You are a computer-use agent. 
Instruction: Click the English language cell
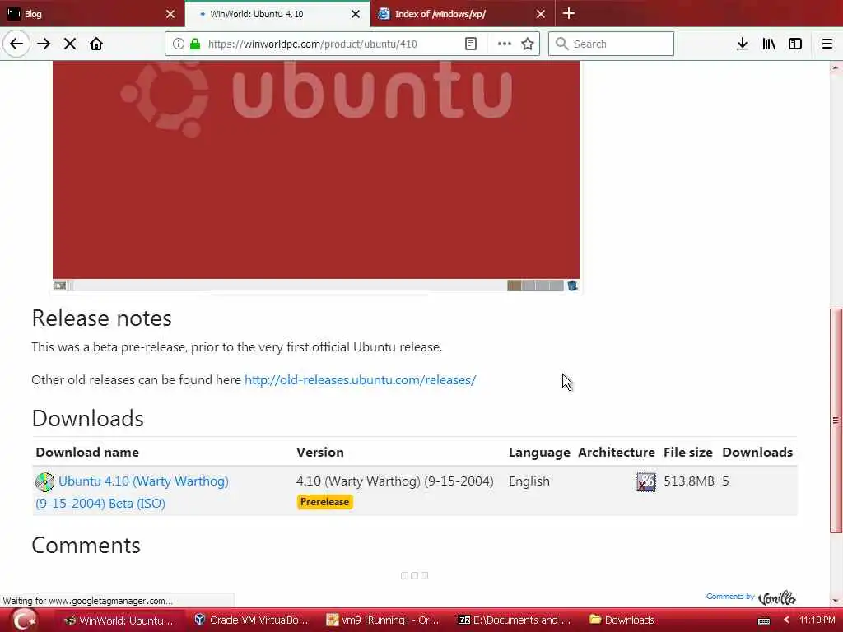[529, 481]
